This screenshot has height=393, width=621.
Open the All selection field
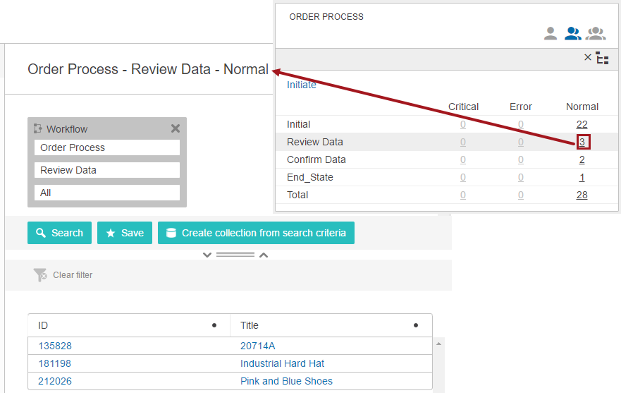(x=107, y=193)
